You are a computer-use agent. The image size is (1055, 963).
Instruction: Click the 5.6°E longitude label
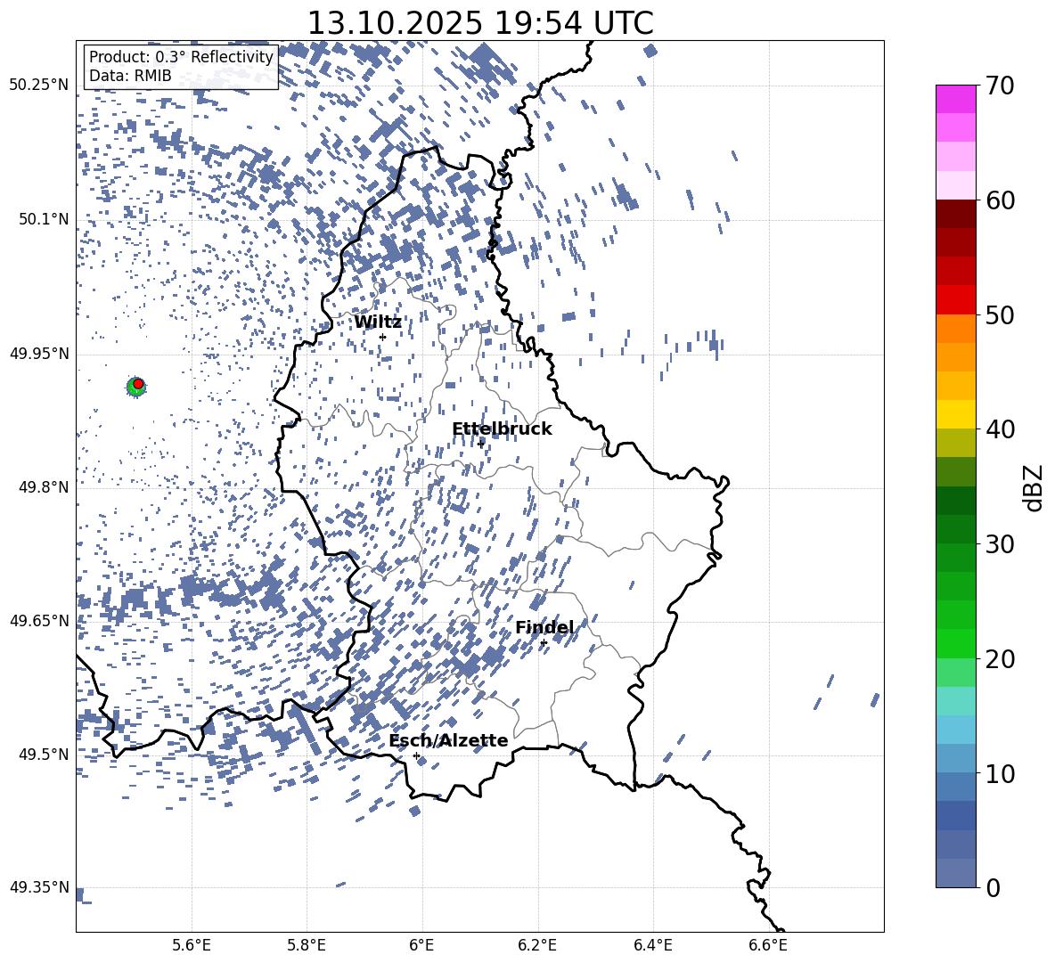[192, 945]
